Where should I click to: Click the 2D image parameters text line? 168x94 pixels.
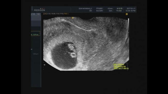point(56,14)
